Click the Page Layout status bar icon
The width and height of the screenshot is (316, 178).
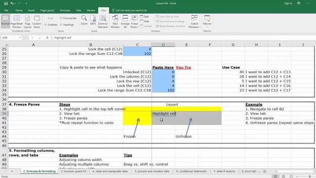(283, 177)
